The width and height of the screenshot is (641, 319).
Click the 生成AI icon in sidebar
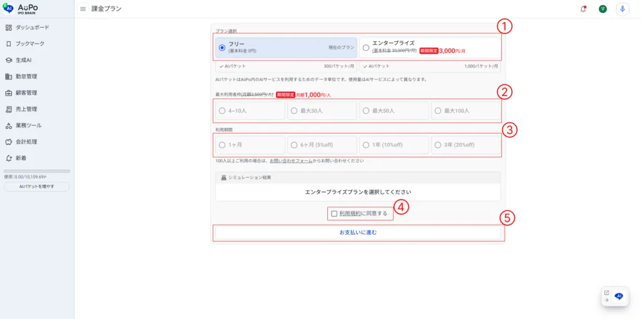click(x=9, y=60)
